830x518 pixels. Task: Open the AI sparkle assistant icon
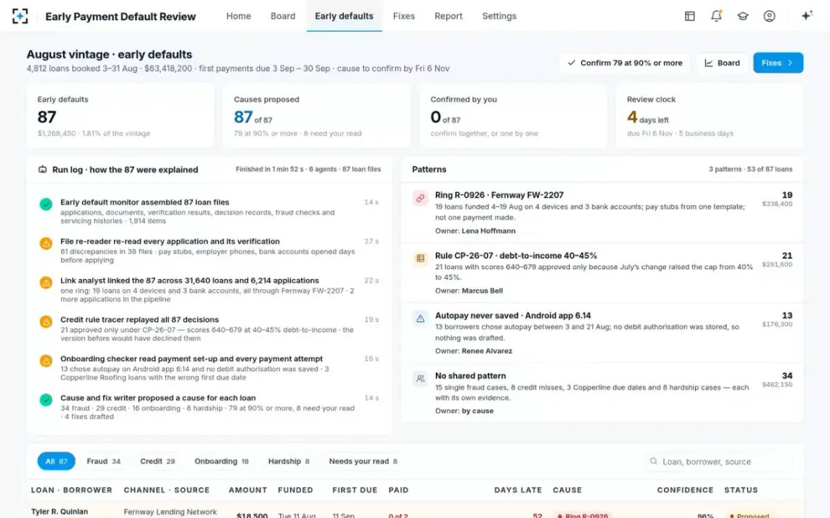(806, 16)
